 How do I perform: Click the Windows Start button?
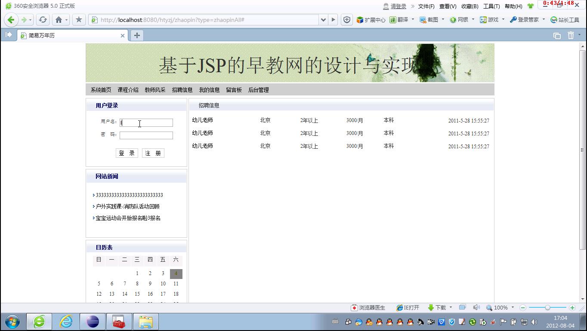[12, 322]
